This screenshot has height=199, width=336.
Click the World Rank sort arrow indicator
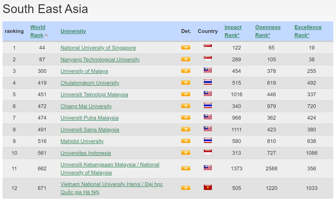coord(46,35)
